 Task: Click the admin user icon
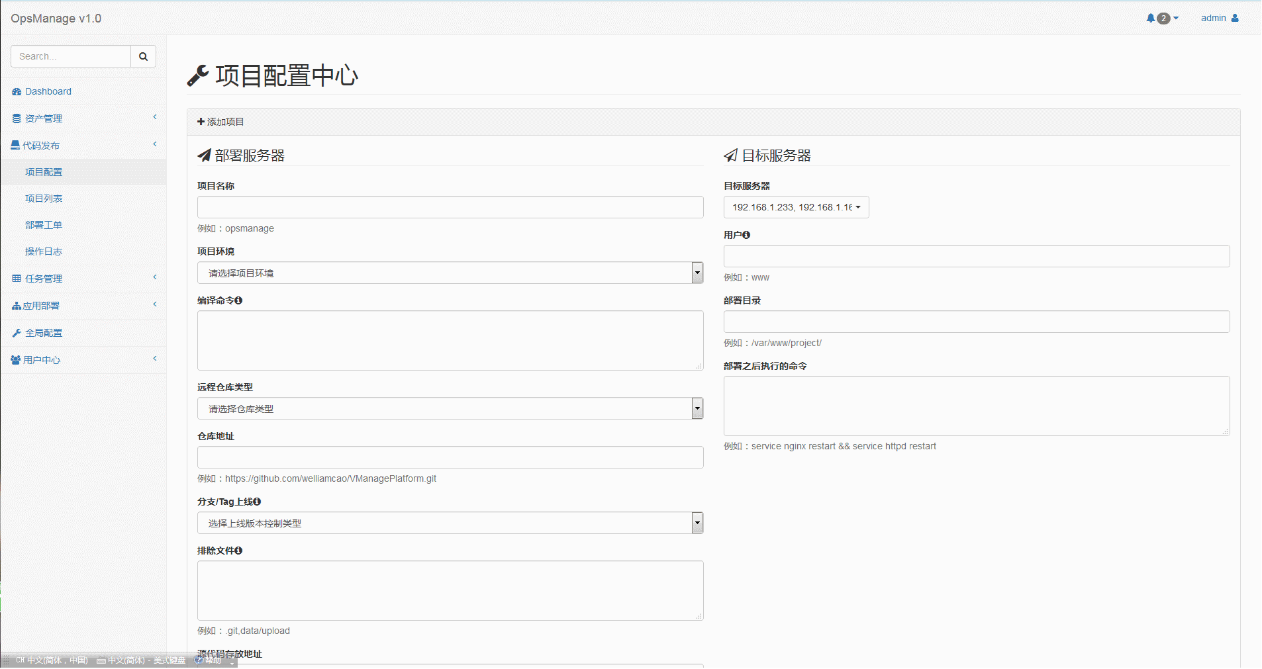(x=1235, y=19)
